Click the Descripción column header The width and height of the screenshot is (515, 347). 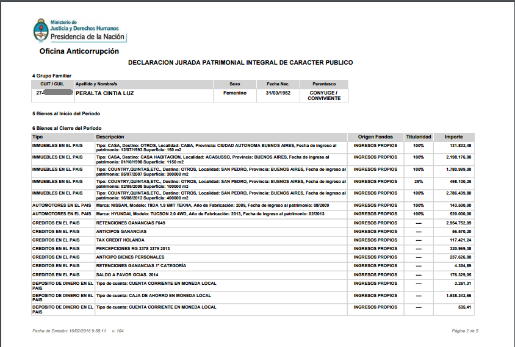[110, 137]
